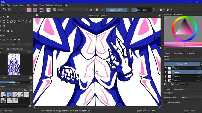This screenshot has height=113, width=202.
Task: Open the Settings menu
Action: coord(49,5)
